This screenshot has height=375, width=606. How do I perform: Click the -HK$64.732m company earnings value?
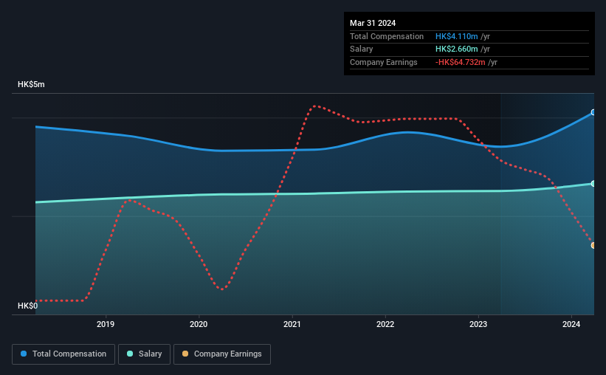point(460,62)
